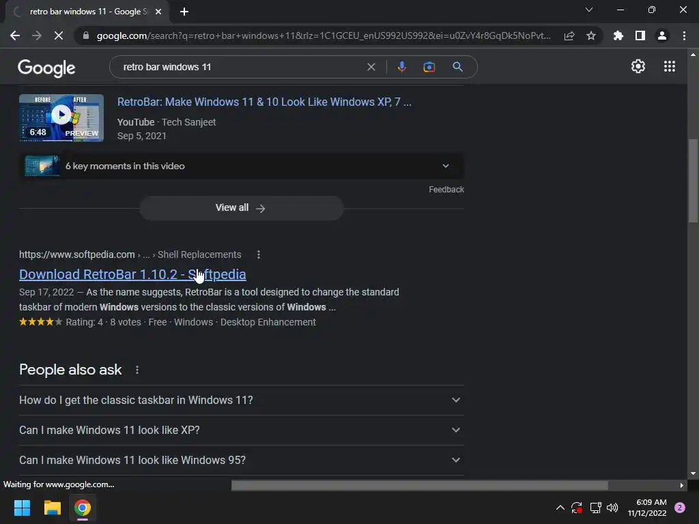Open Chrome three-dot menu
699x524 pixels.
pos(684,35)
